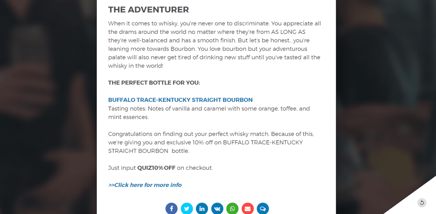The image size is (436, 214).
Task: Open the Buffalo Trace-Kentucky Straight Bourbon link
Action: tap(180, 100)
